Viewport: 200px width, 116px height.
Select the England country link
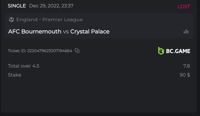(x=27, y=20)
